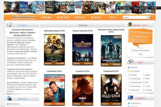Click the red Bandicam record button
The image size is (161, 107).
pyautogui.click(x=159, y=8)
